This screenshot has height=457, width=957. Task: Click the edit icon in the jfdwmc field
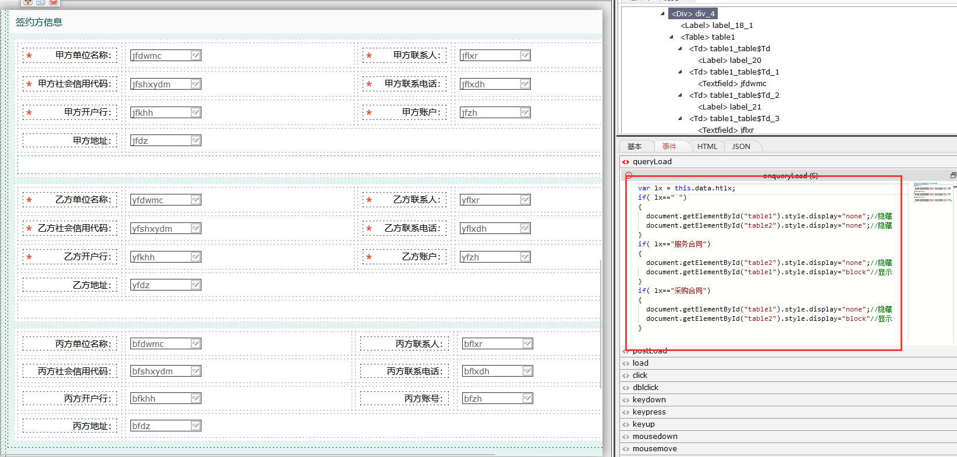(196, 55)
